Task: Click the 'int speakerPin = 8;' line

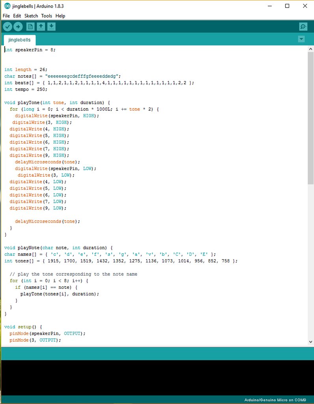Action: pyautogui.click(x=30, y=50)
